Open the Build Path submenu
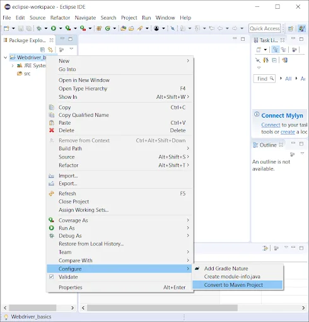The height and width of the screenshot is (322, 309). (x=120, y=148)
